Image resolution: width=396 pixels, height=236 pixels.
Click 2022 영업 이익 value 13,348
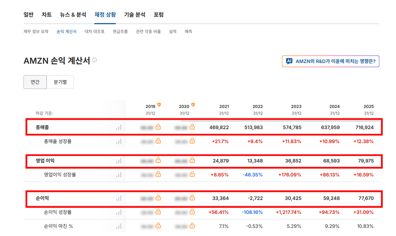[x=255, y=161]
